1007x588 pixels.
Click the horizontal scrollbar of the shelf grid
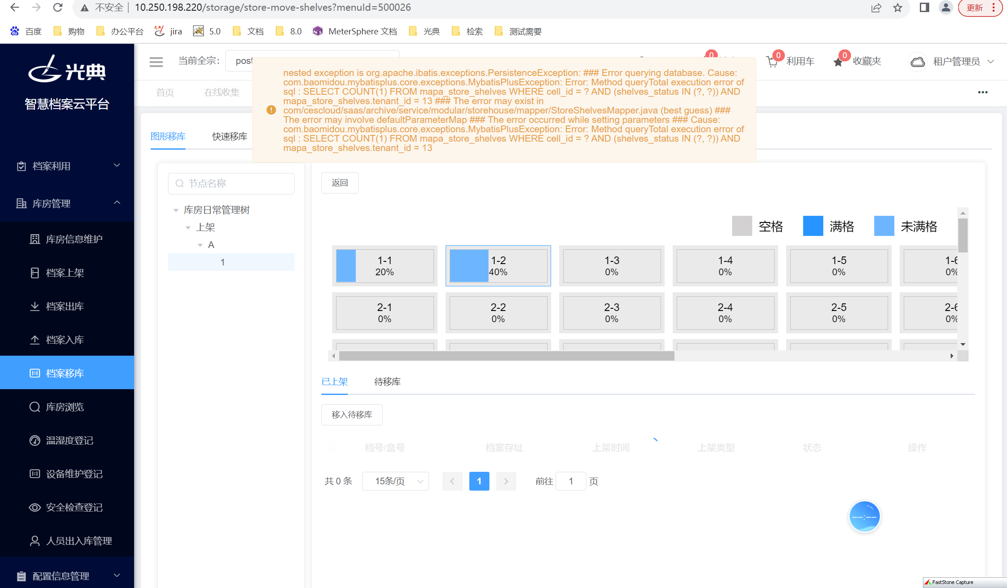tap(507, 356)
